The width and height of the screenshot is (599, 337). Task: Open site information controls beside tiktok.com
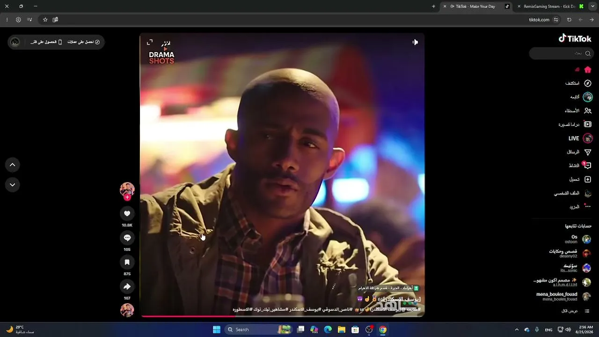coord(556,20)
